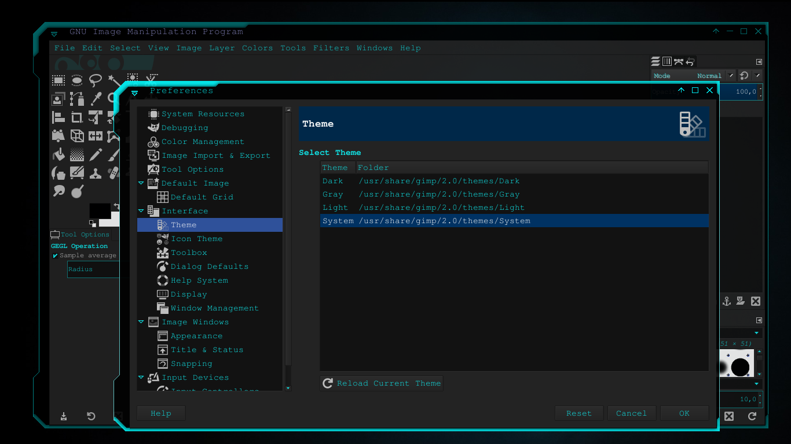The width and height of the screenshot is (791, 444).
Task: Open the Select menu
Action: tap(125, 48)
